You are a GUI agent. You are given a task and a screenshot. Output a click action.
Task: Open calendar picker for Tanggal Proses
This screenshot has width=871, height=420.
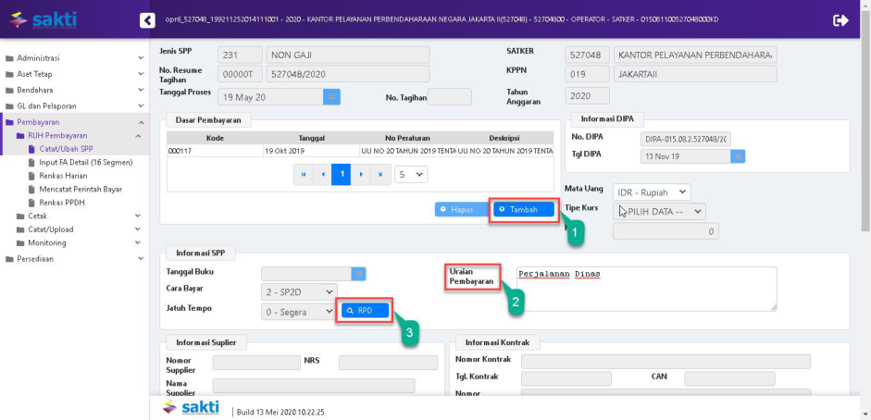(x=331, y=96)
